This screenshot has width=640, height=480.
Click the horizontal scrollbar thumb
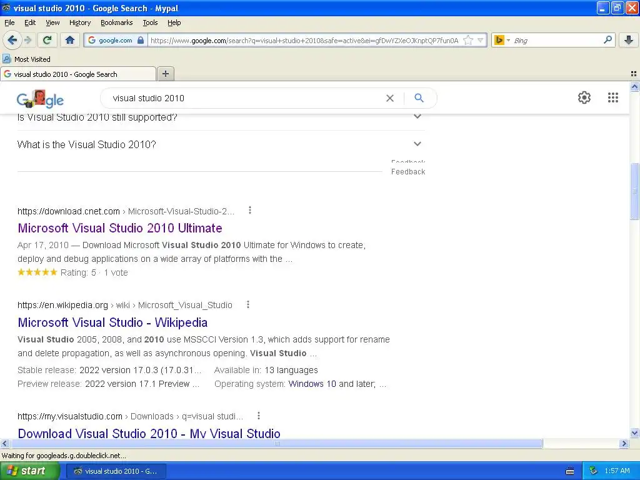(x=276, y=443)
